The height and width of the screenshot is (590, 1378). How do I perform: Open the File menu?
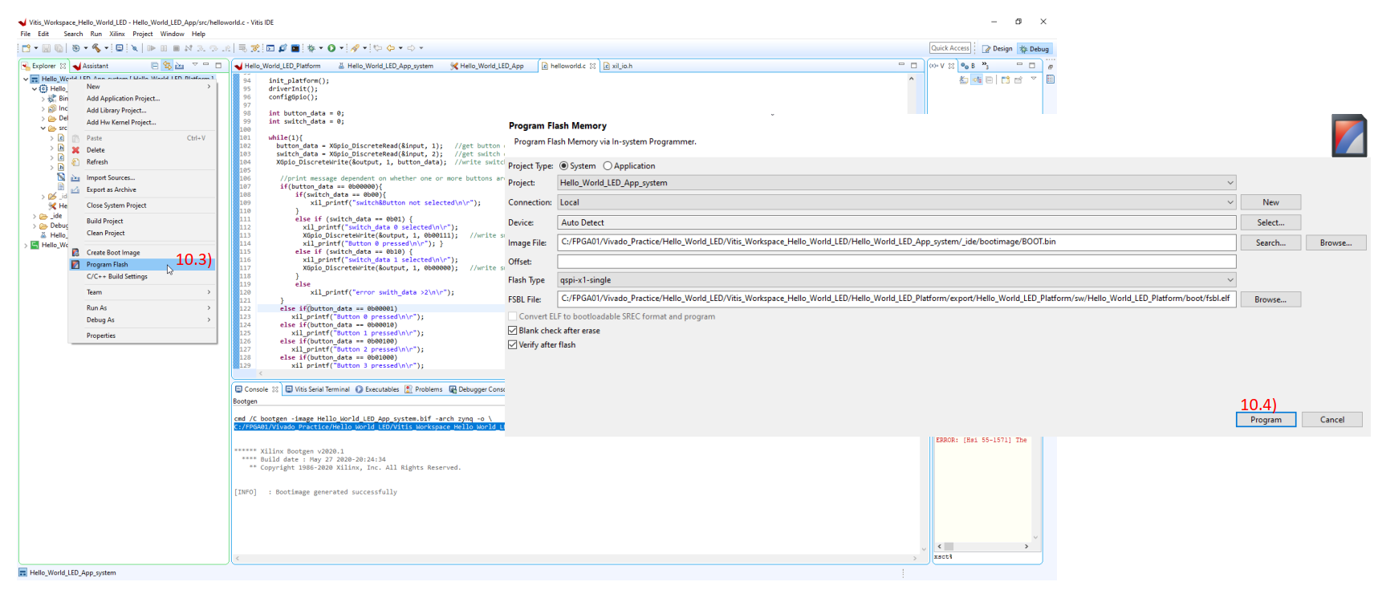pyautogui.click(x=26, y=34)
